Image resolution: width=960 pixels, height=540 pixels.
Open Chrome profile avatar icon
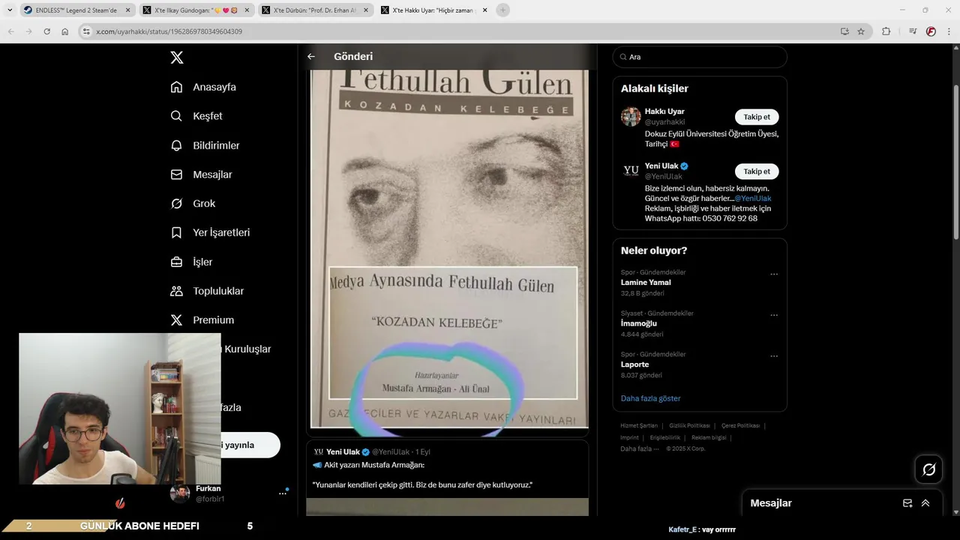tap(931, 31)
